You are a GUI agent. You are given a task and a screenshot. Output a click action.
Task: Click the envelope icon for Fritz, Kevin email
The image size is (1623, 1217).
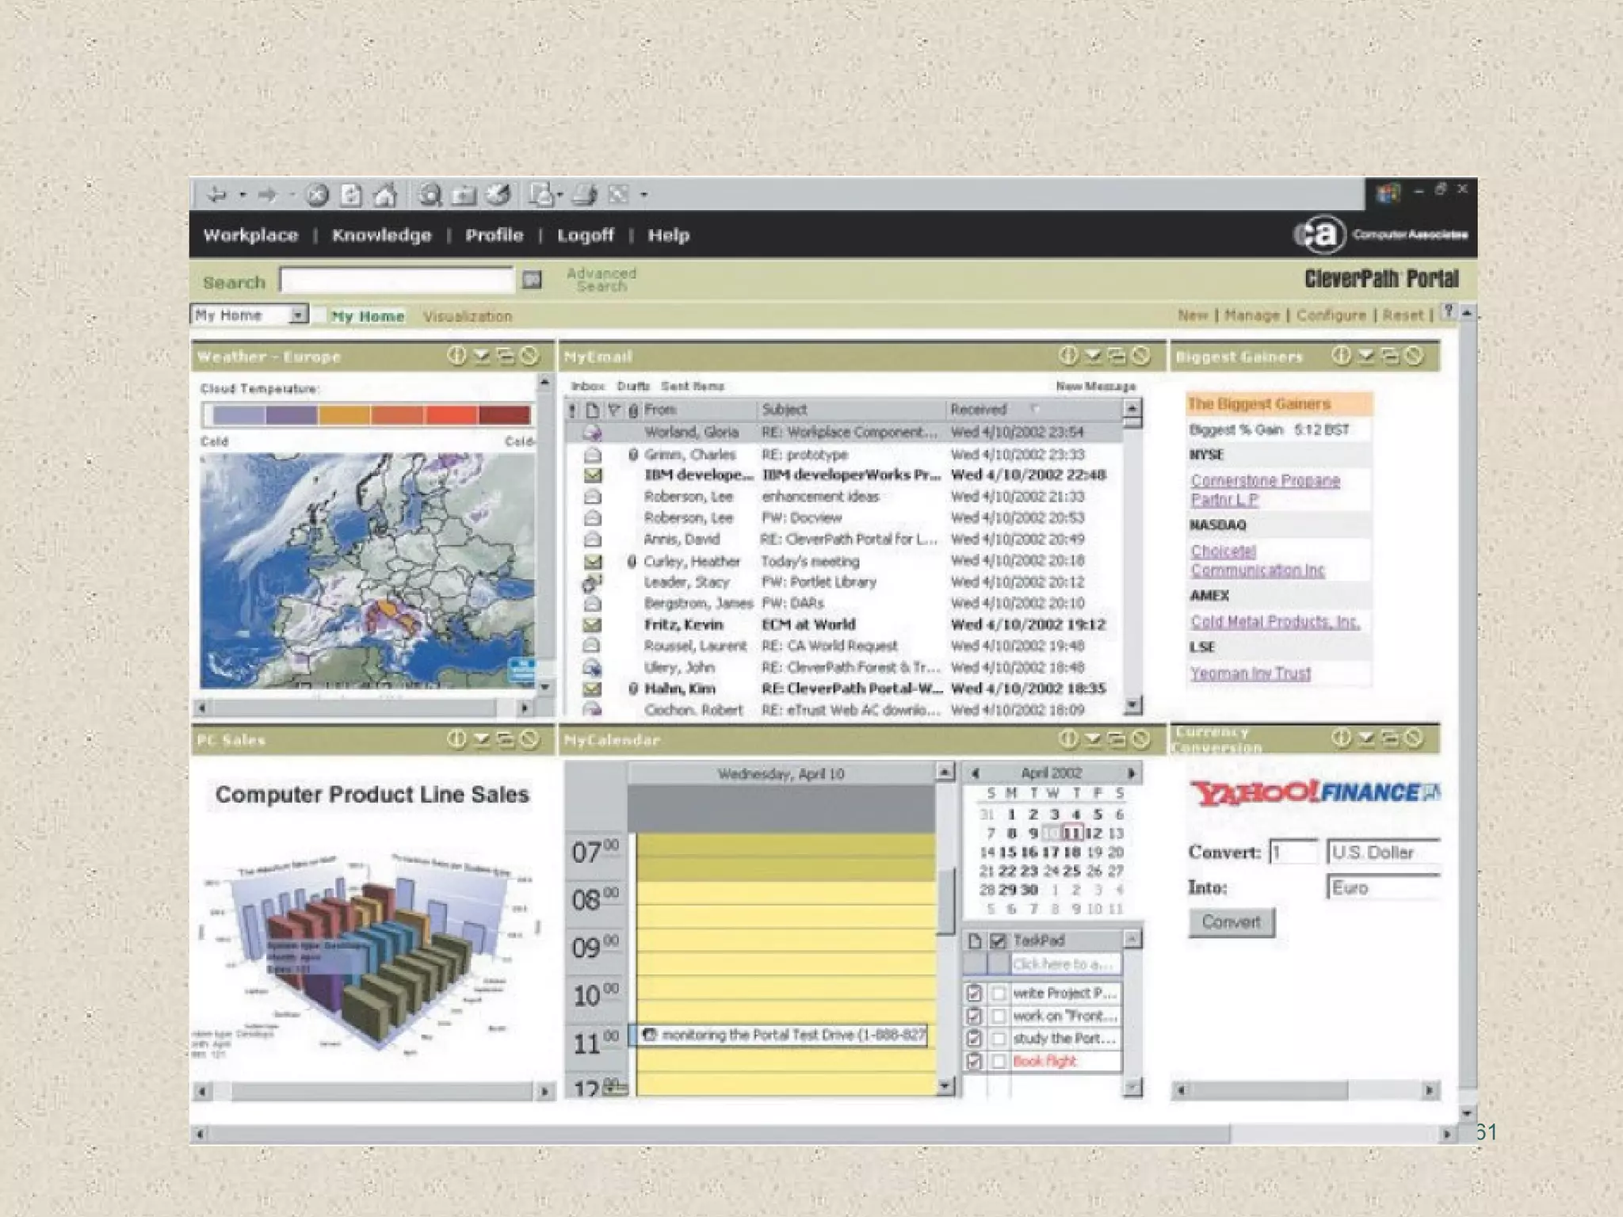[592, 624]
